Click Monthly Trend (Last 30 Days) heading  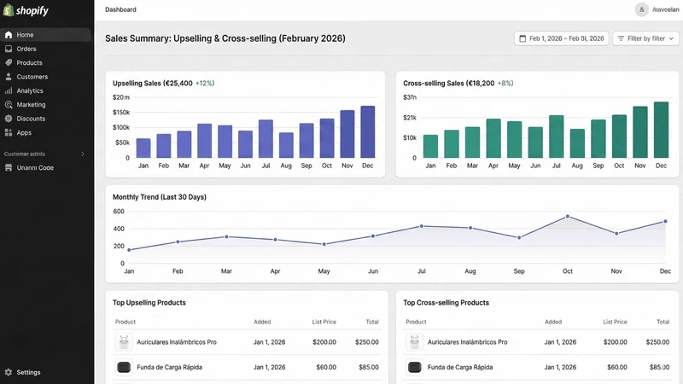click(x=160, y=197)
